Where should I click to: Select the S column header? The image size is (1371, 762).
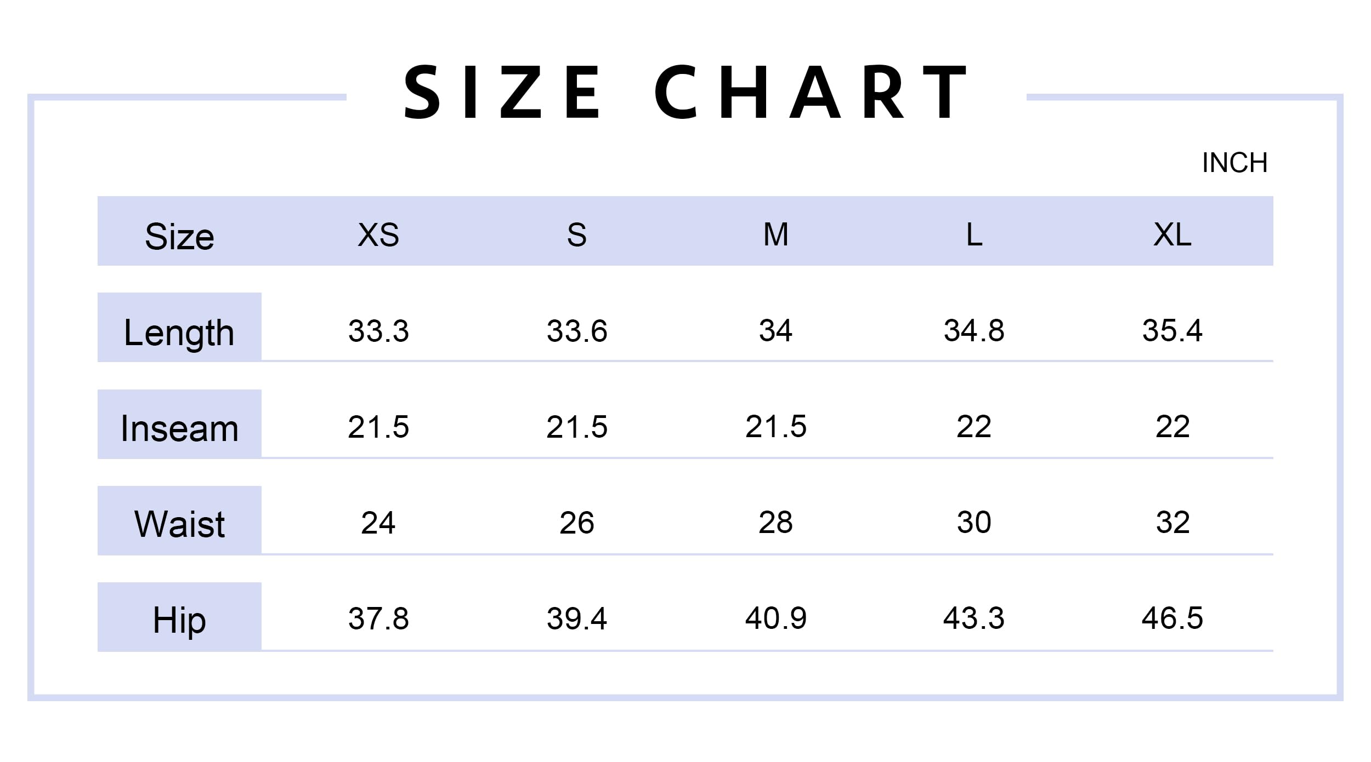576,235
